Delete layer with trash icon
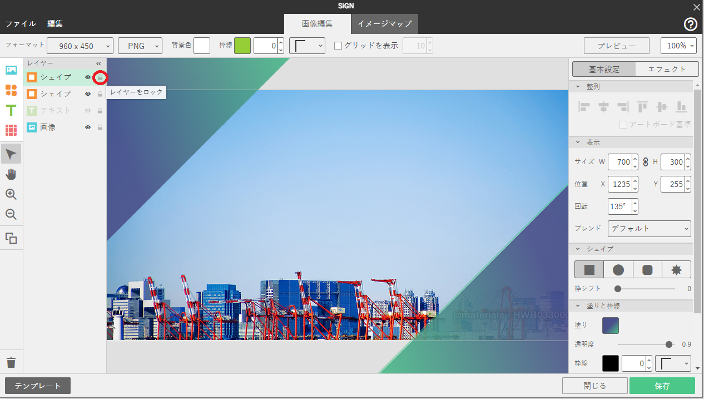This screenshot has height=399, width=704. click(x=11, y=363)
